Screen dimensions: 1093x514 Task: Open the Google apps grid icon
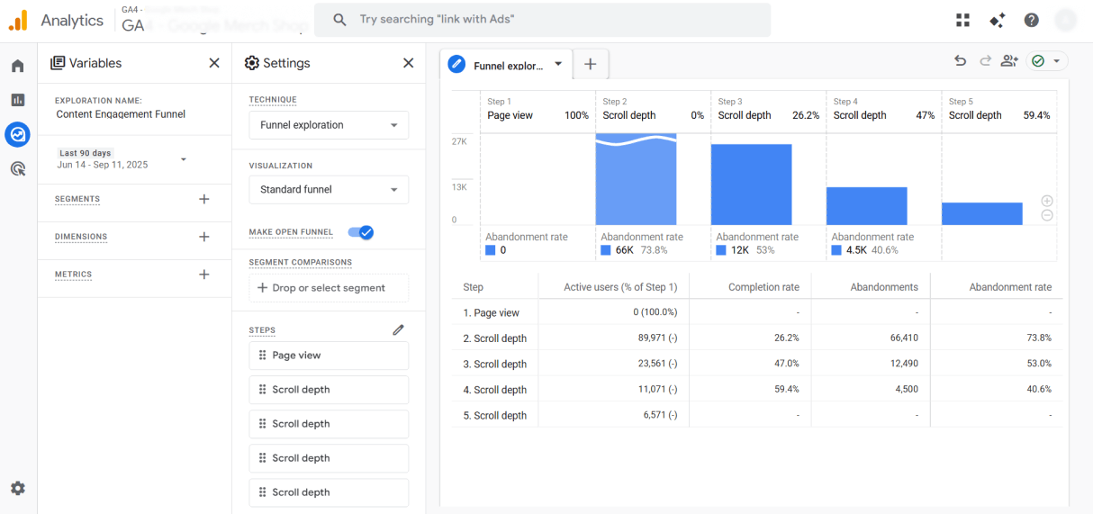pyautogui.click(x=963, y=20)
